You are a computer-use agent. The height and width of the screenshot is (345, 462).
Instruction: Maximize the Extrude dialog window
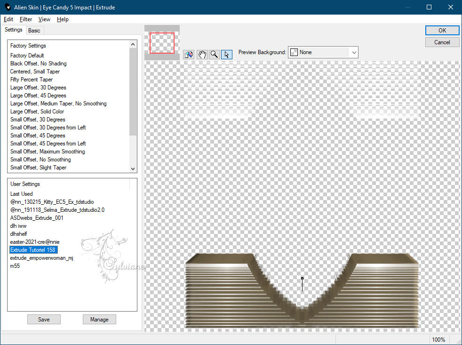429,7
